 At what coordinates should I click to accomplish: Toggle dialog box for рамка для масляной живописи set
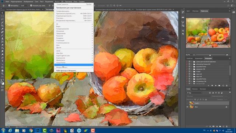click(190, 62)
